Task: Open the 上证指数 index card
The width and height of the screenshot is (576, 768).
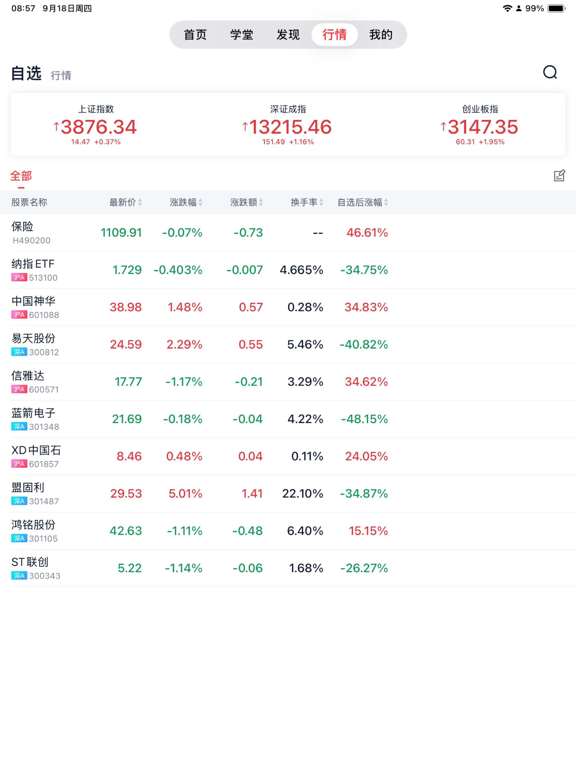Action: point(96,125)
